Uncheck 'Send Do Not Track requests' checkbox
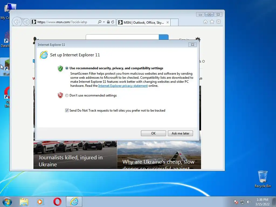The width and height of the screenshot is (276, 207). [67, 110]
